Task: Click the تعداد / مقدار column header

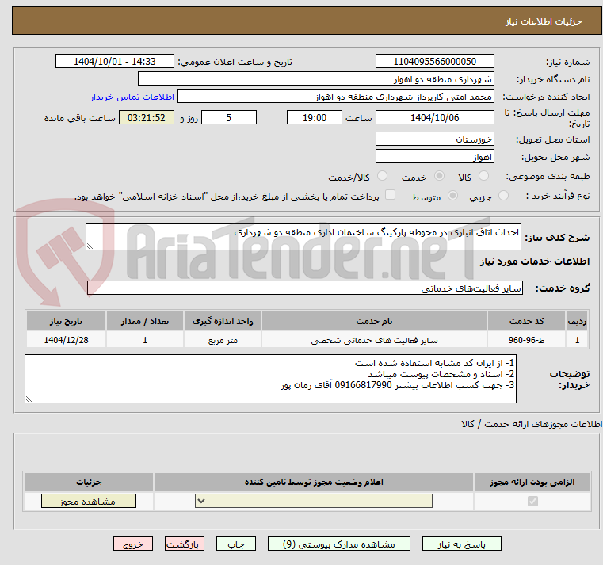Action: click(x=144, y=321)
